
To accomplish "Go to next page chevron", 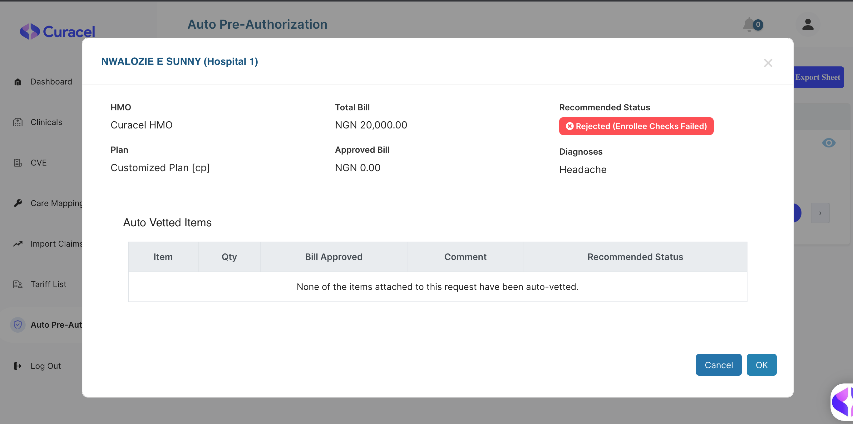I will point(820,213).
